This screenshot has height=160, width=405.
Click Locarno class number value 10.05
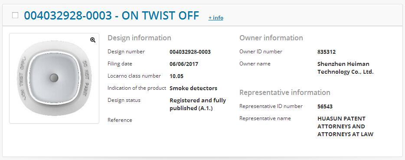(176, 76)
